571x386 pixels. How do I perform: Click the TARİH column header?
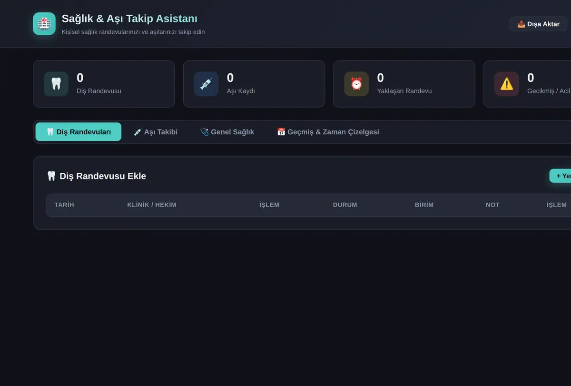click(x=64, y=205)
